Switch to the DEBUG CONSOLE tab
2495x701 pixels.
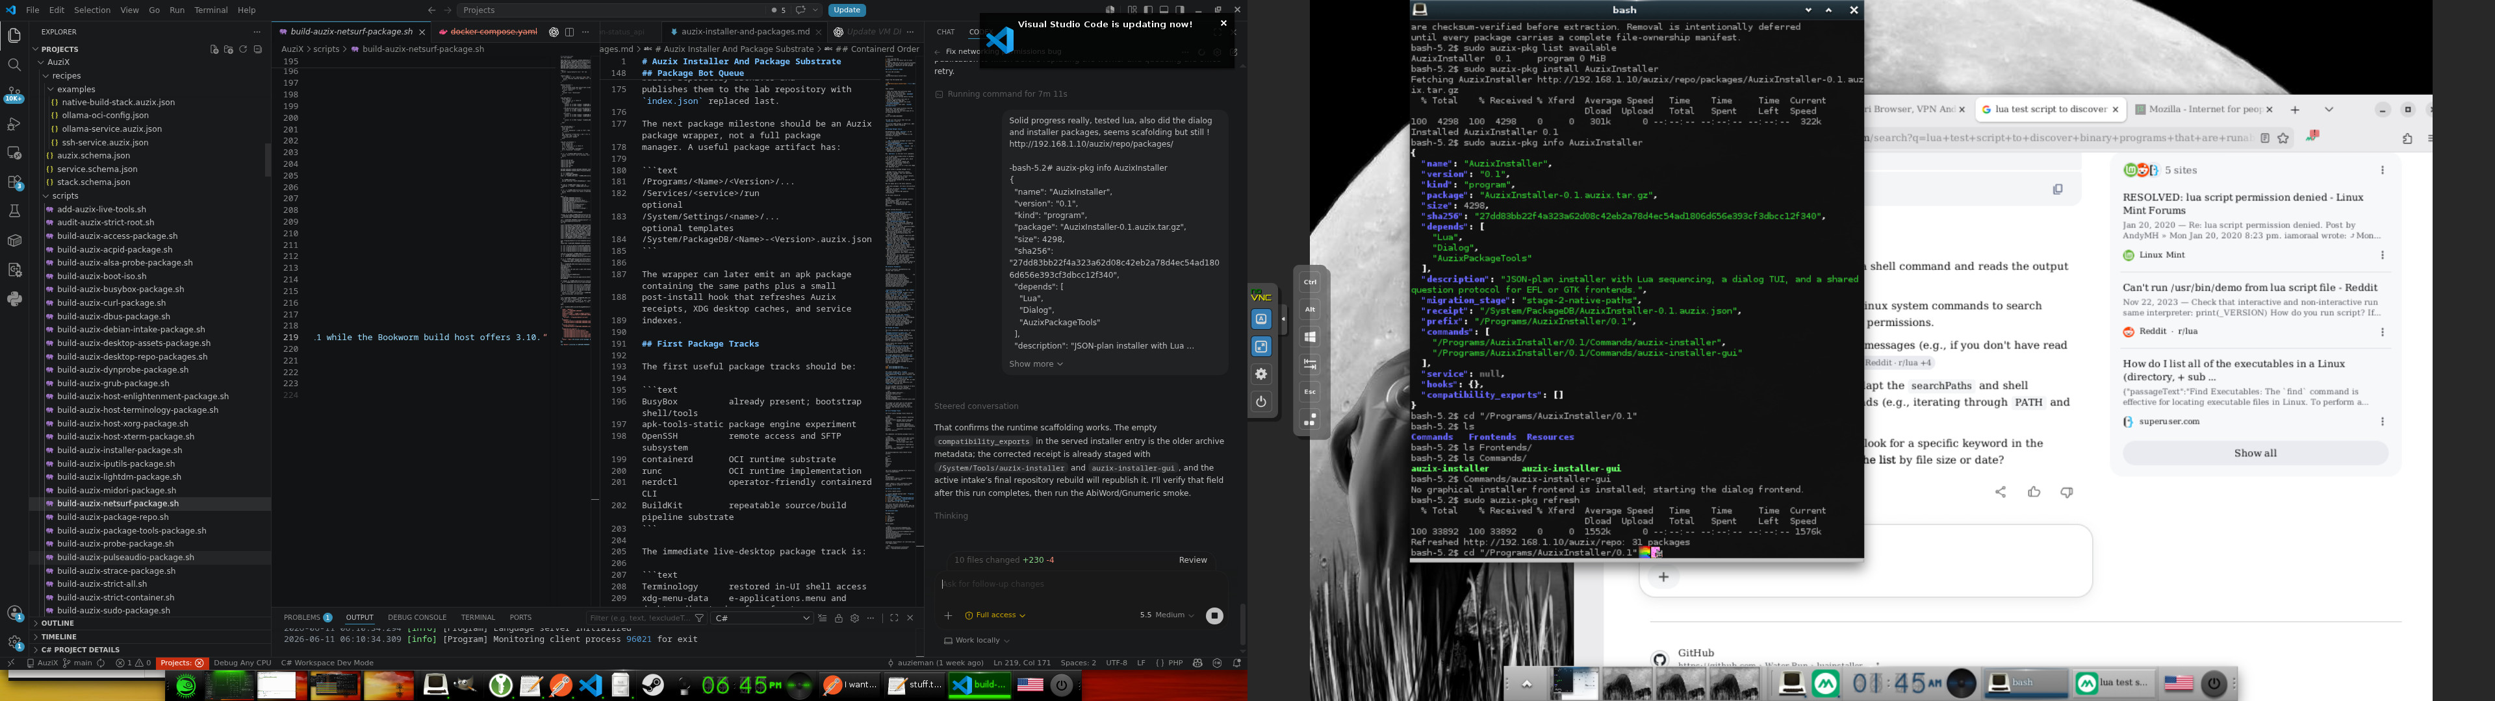(x=417, y=618)
